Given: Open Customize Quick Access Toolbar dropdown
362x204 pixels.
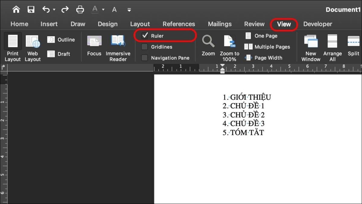Looking at the screenshot, I should [129, 10].
